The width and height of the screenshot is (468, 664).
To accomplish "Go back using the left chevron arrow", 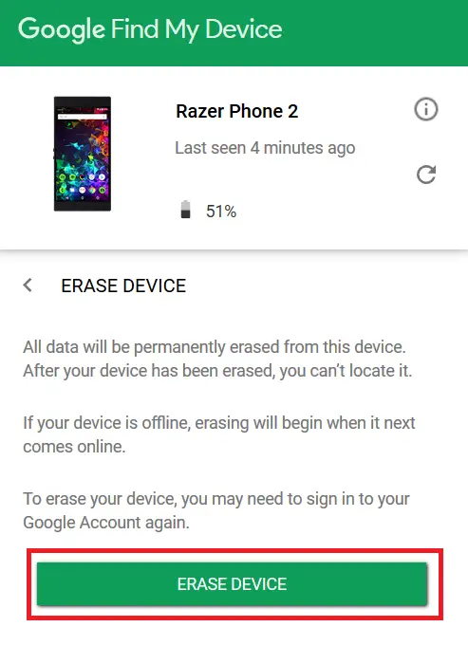I will pos(28,285).
